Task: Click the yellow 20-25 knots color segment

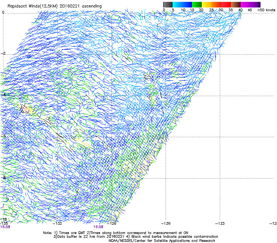Action: (x=207, y=4)
